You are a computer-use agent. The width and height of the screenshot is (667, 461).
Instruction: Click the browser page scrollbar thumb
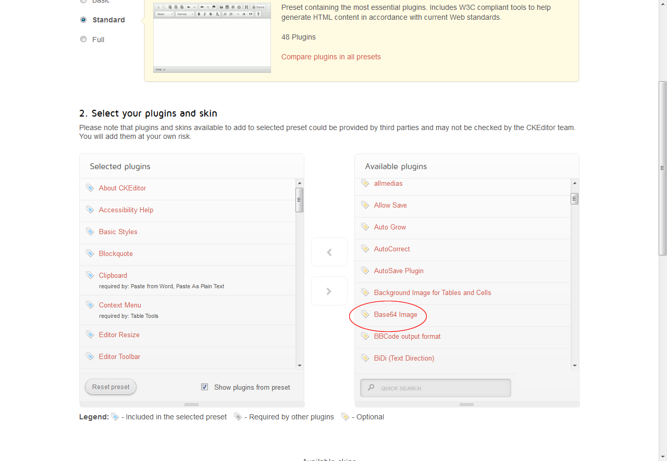[663, 168]
